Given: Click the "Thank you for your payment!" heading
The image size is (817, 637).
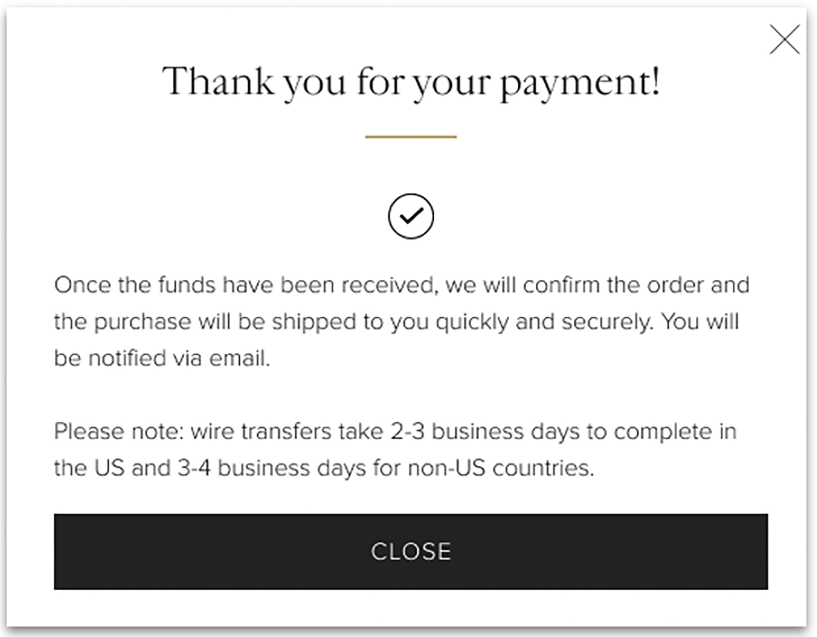Looking at the screenshot, I should click(411, 82).
